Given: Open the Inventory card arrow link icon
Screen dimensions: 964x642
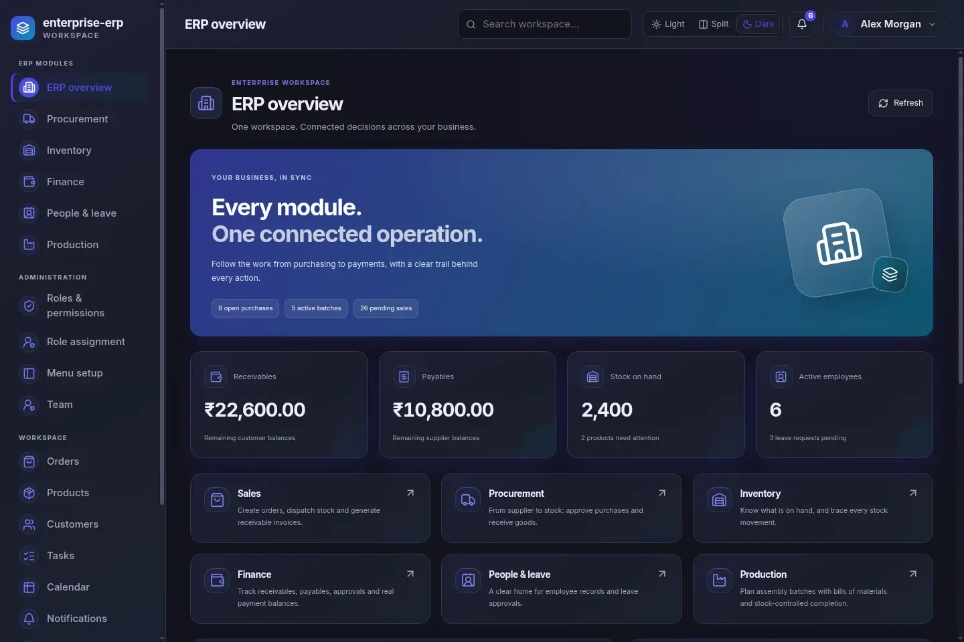Looking at the screenshot, I should click(x=913, y=493).
